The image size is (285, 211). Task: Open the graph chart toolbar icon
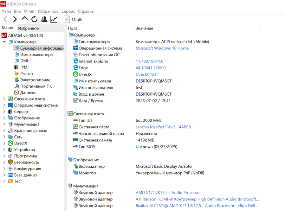[x=54, y=19]
